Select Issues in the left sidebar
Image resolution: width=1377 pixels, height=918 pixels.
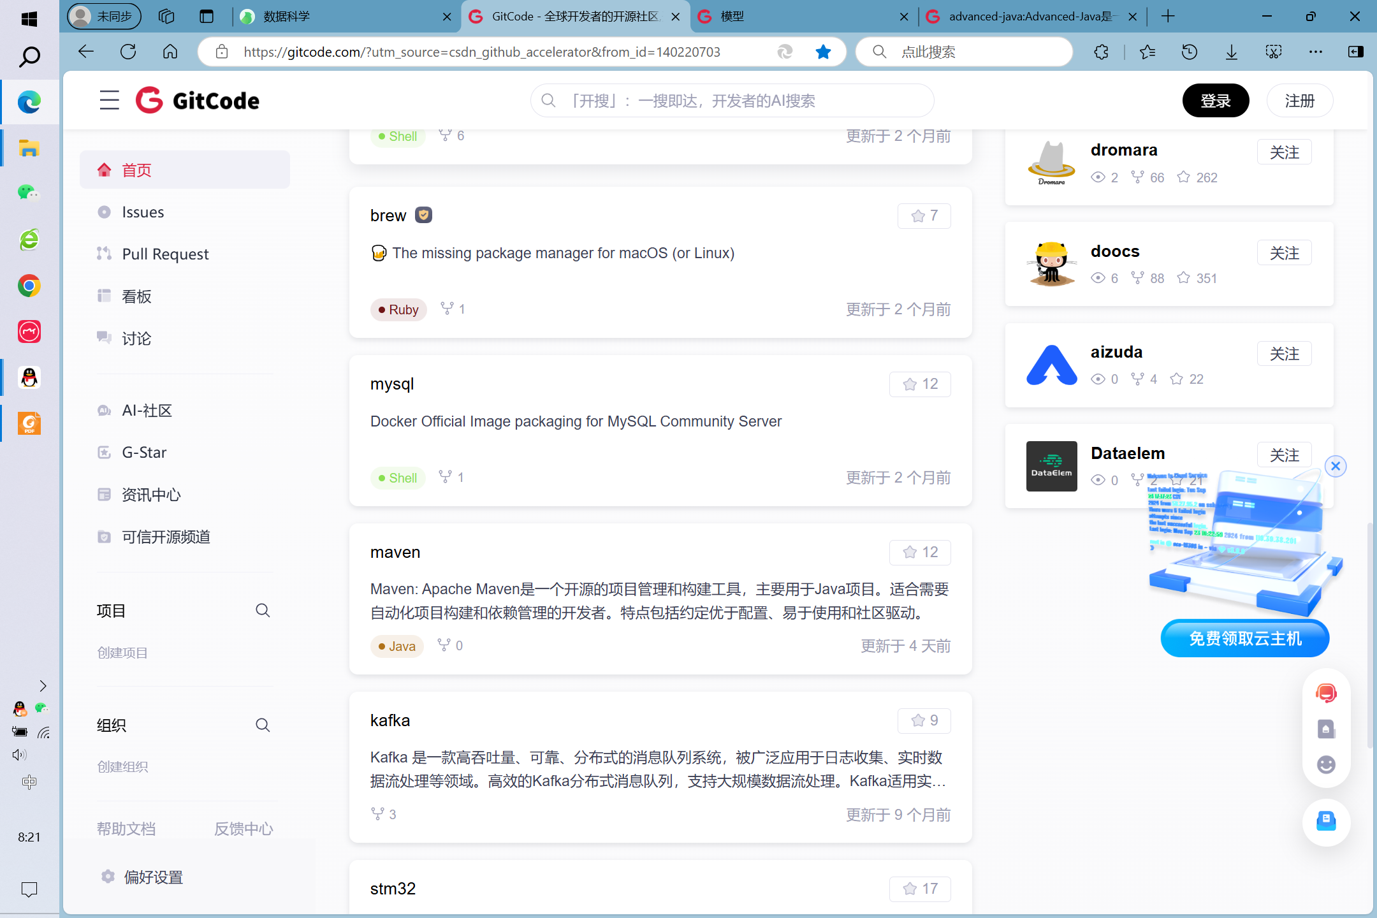(143, 212)
